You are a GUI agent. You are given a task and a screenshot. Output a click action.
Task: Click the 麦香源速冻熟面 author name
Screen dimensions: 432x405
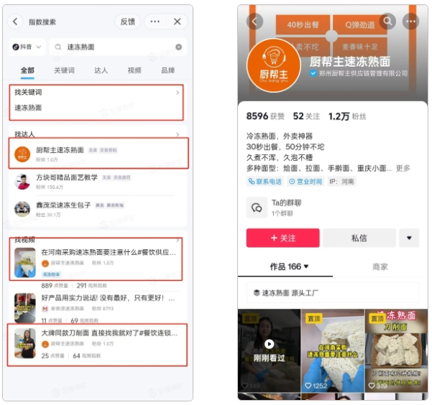[68, 309]
